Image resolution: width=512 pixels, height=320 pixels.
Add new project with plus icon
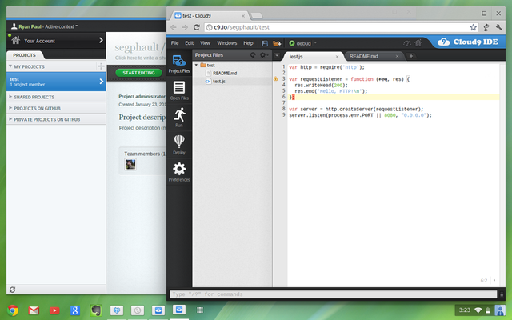pyautogui.click(x=101, y=66)
